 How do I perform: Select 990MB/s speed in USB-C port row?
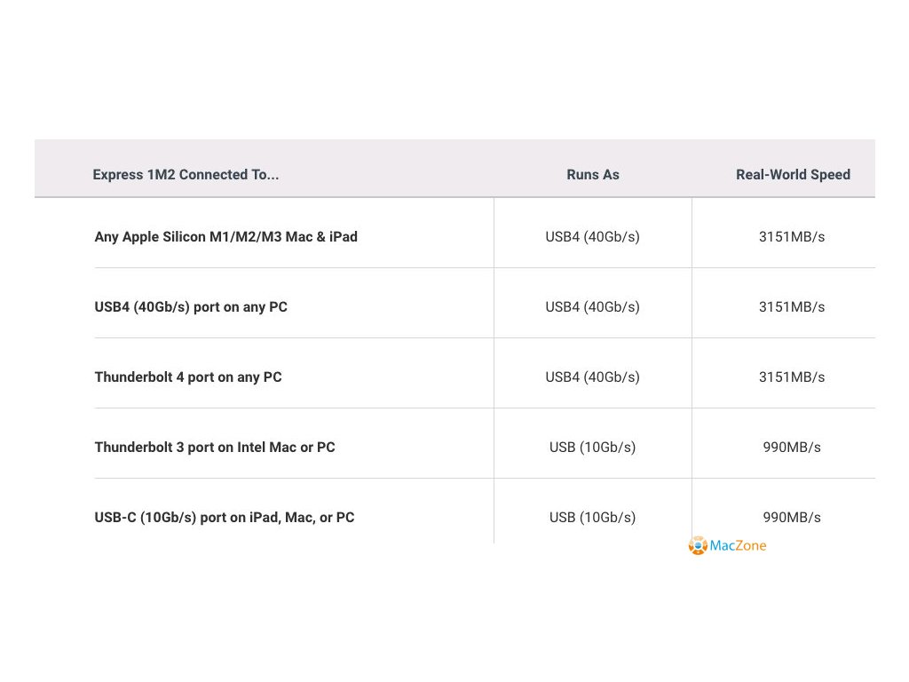(792, 518)
